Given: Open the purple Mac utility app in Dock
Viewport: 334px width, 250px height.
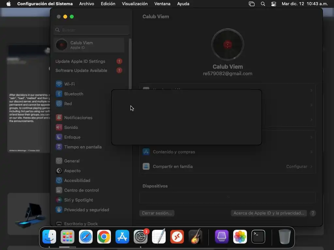Looking at the screenshot, I should tap(222, 237).
